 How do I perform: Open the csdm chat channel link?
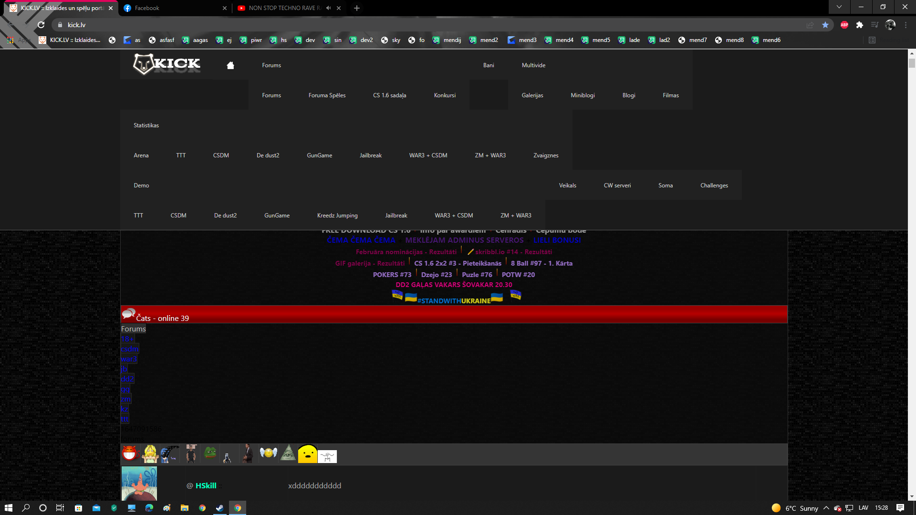tap(130, 349)
